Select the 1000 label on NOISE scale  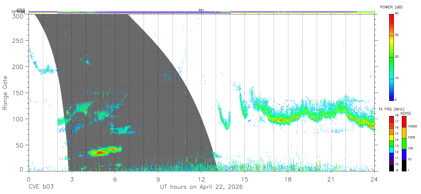(412, 137)
